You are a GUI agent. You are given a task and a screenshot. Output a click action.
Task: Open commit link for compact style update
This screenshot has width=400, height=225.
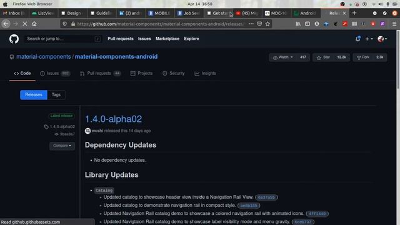249,206
